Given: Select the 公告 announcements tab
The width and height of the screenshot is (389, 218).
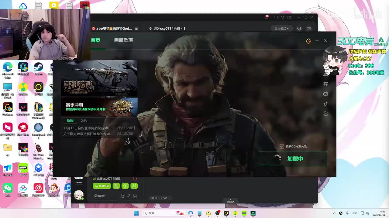Looking at the screenshot, I should tap(84, 121).
